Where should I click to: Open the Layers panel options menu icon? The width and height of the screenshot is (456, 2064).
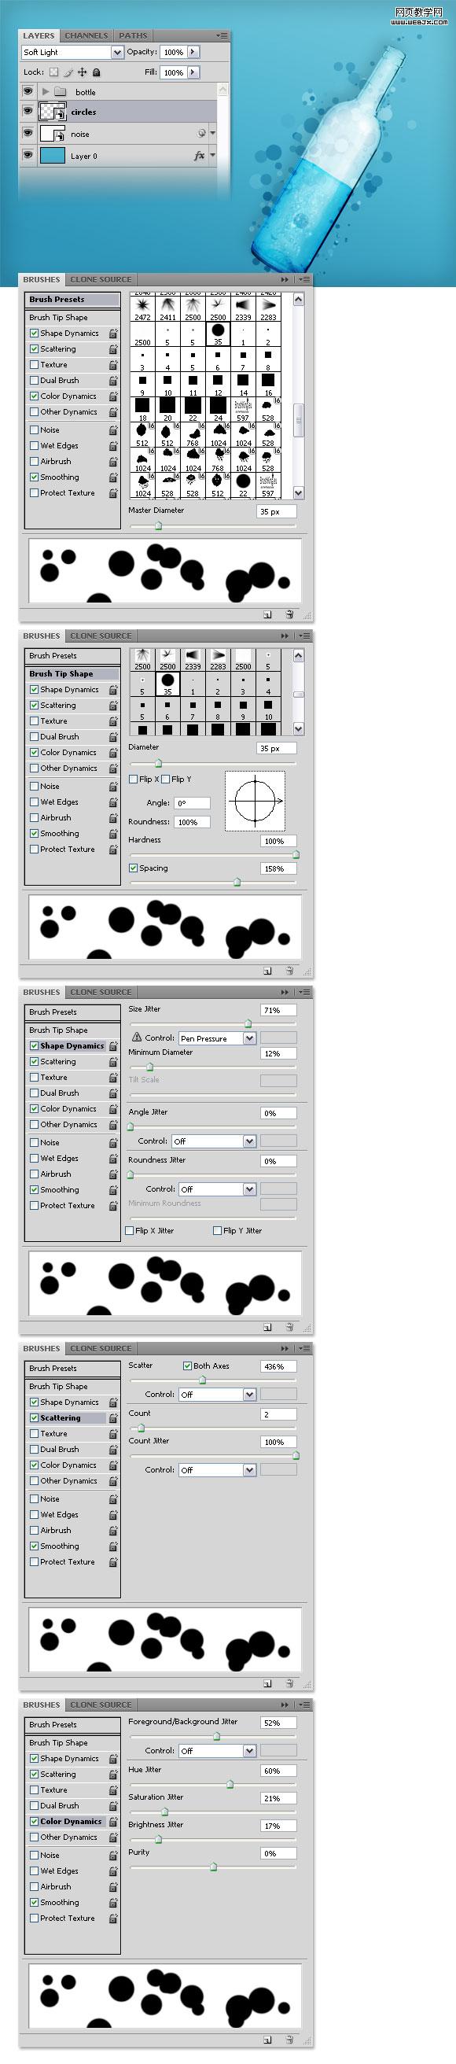point(222,35)
